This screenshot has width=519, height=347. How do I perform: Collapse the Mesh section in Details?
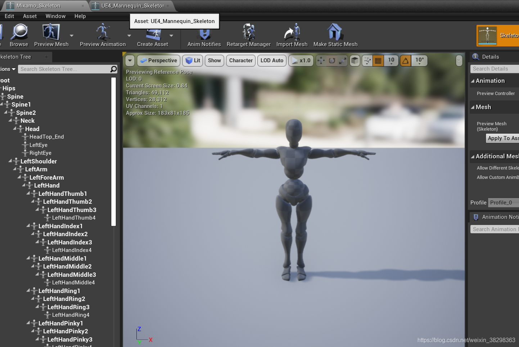click(x=473, y=107)
